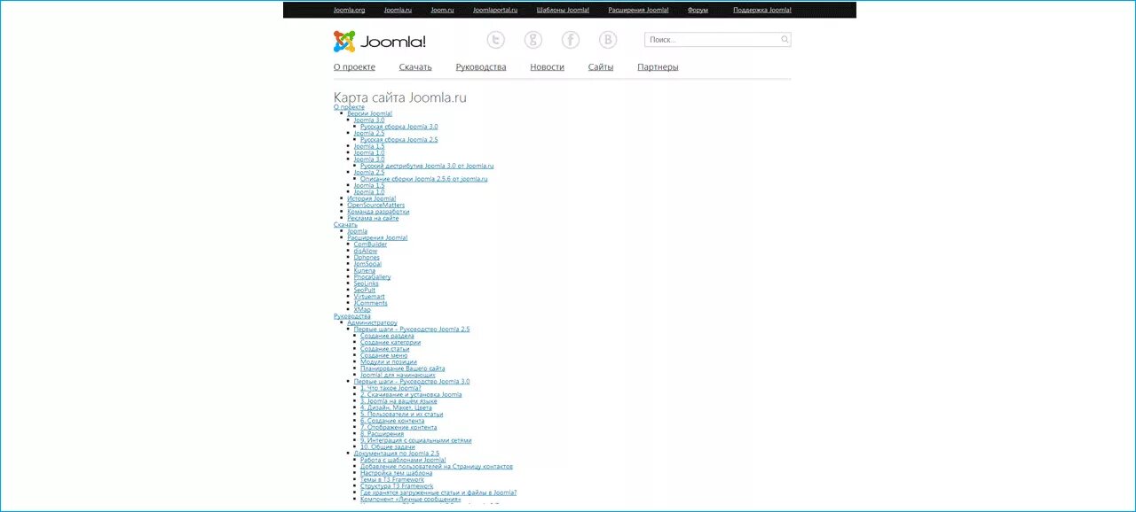Open Описание сборки Joomla 2.5.6 link
The height and width of the screenshot is (512, 1136).
pyautogui.click(x=423, y=179)
